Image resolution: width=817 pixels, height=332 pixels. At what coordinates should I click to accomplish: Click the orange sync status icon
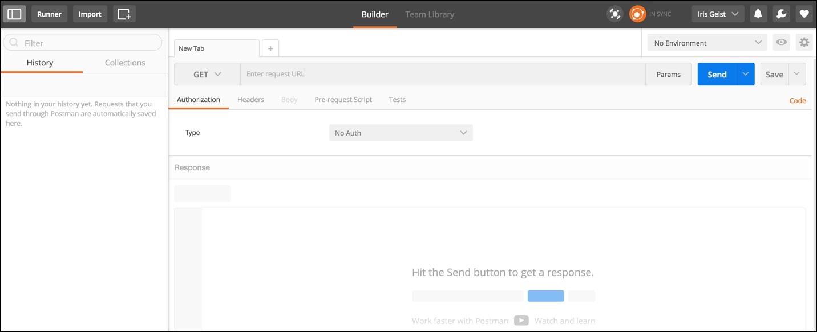637,13
